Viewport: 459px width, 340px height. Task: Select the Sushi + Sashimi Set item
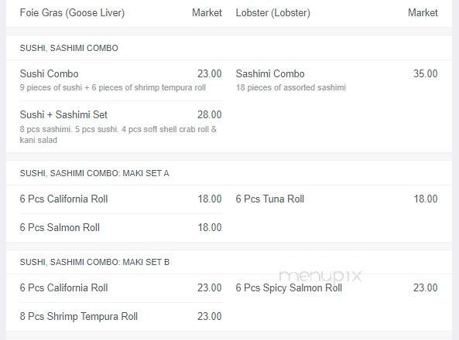coord(63,114)
